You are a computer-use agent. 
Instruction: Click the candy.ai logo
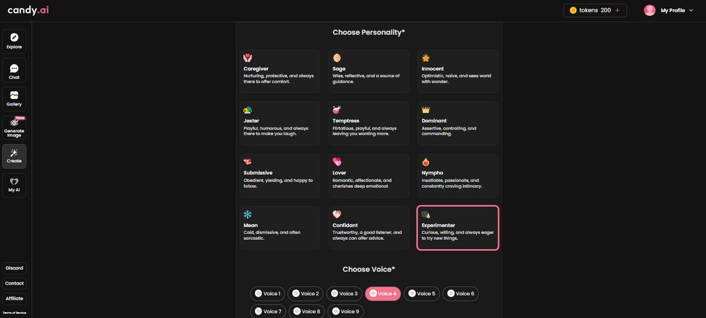tap(28, 10)
